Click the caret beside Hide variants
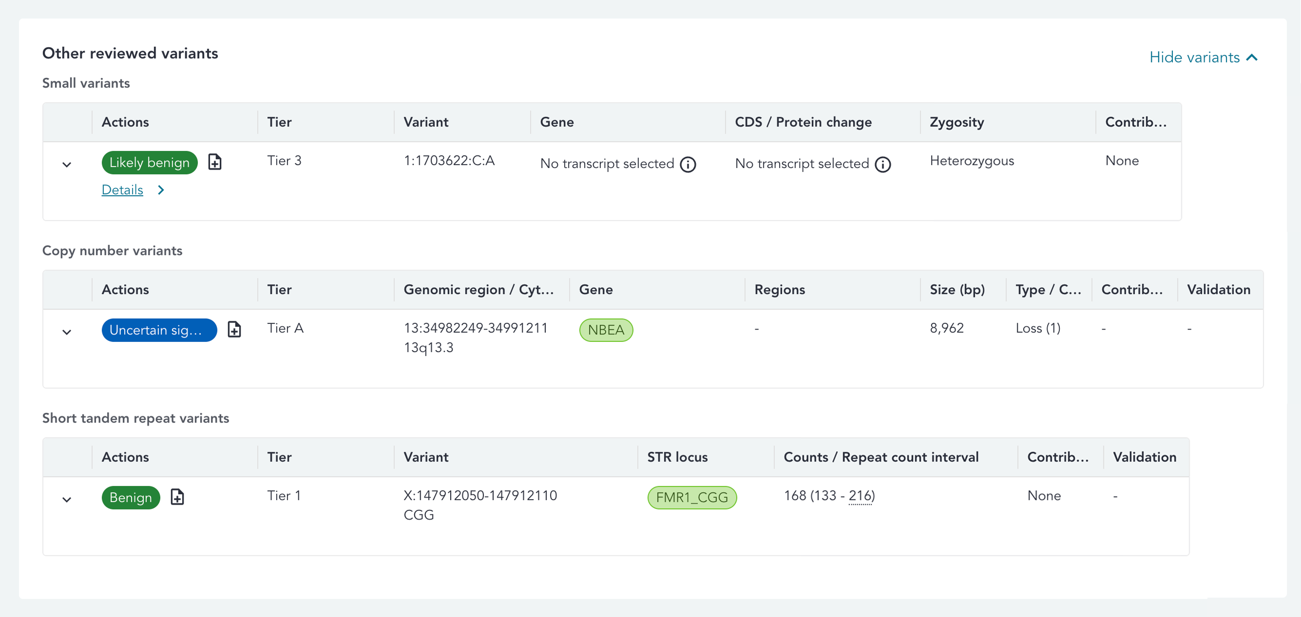 point(1252,57)
